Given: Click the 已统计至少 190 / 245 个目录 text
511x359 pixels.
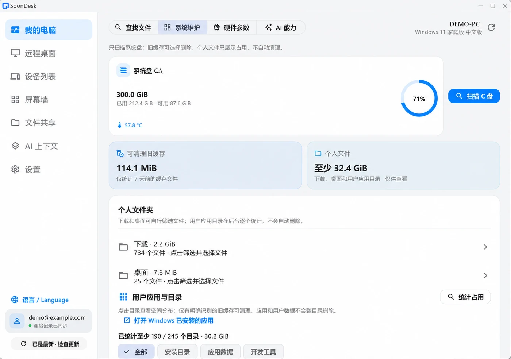Looking at the screenshot, I should [159, 336].
